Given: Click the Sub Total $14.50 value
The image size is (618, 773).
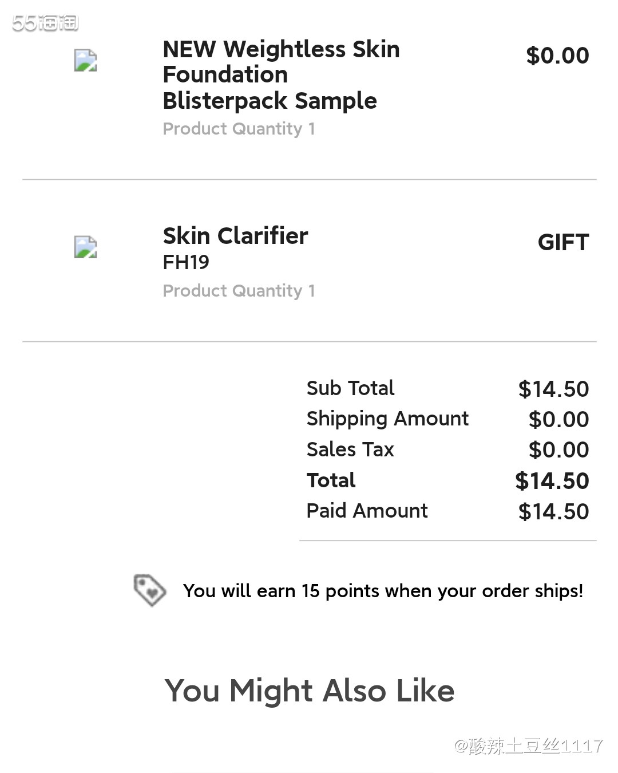Looking at the screenshot, I should (x=553, y=389).
